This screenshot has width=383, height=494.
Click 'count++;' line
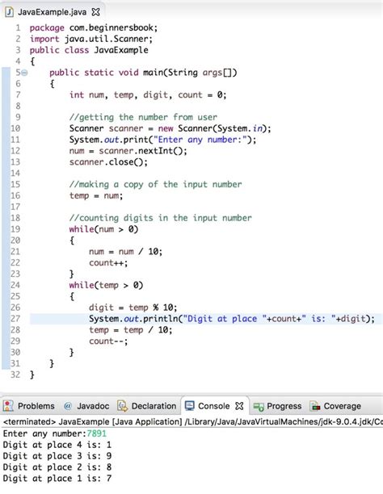click(x=108, y=263)
